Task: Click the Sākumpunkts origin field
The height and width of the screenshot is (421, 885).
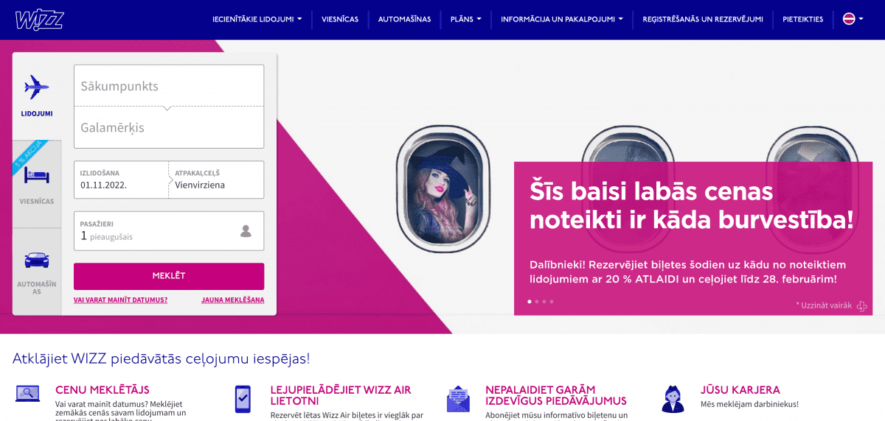Action: click(x=169, y=86)
